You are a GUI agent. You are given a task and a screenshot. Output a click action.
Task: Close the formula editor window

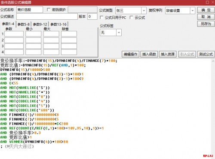[x=213, y=2]
